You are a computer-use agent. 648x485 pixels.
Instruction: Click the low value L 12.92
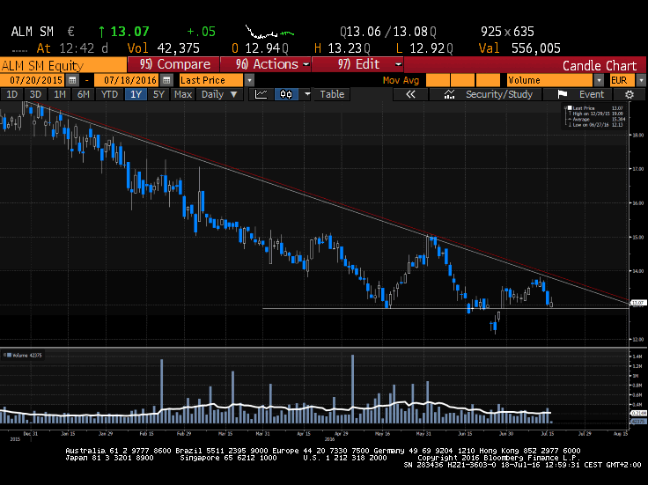point(423,48)
